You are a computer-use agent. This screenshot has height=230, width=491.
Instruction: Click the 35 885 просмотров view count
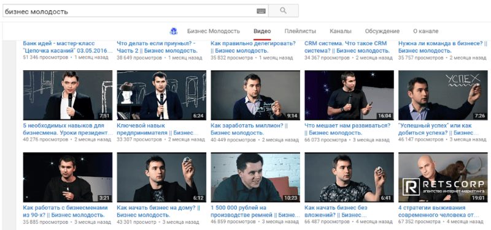[x=45, y=222]
